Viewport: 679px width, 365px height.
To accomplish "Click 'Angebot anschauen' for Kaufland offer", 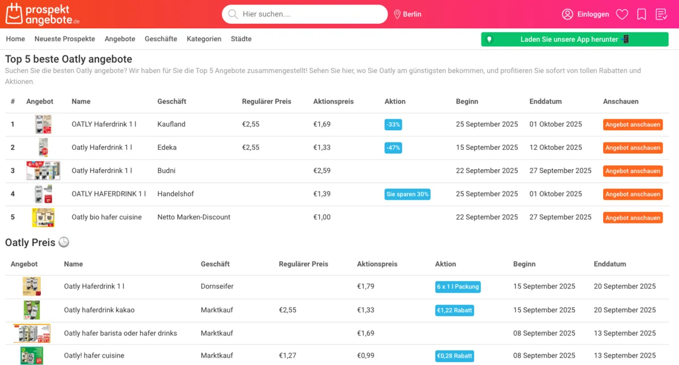I will tap(633, 124).
